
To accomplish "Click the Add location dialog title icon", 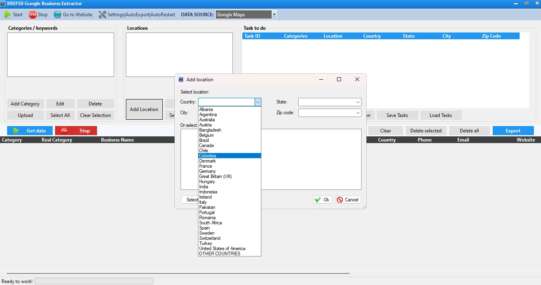I will point(181,79).
